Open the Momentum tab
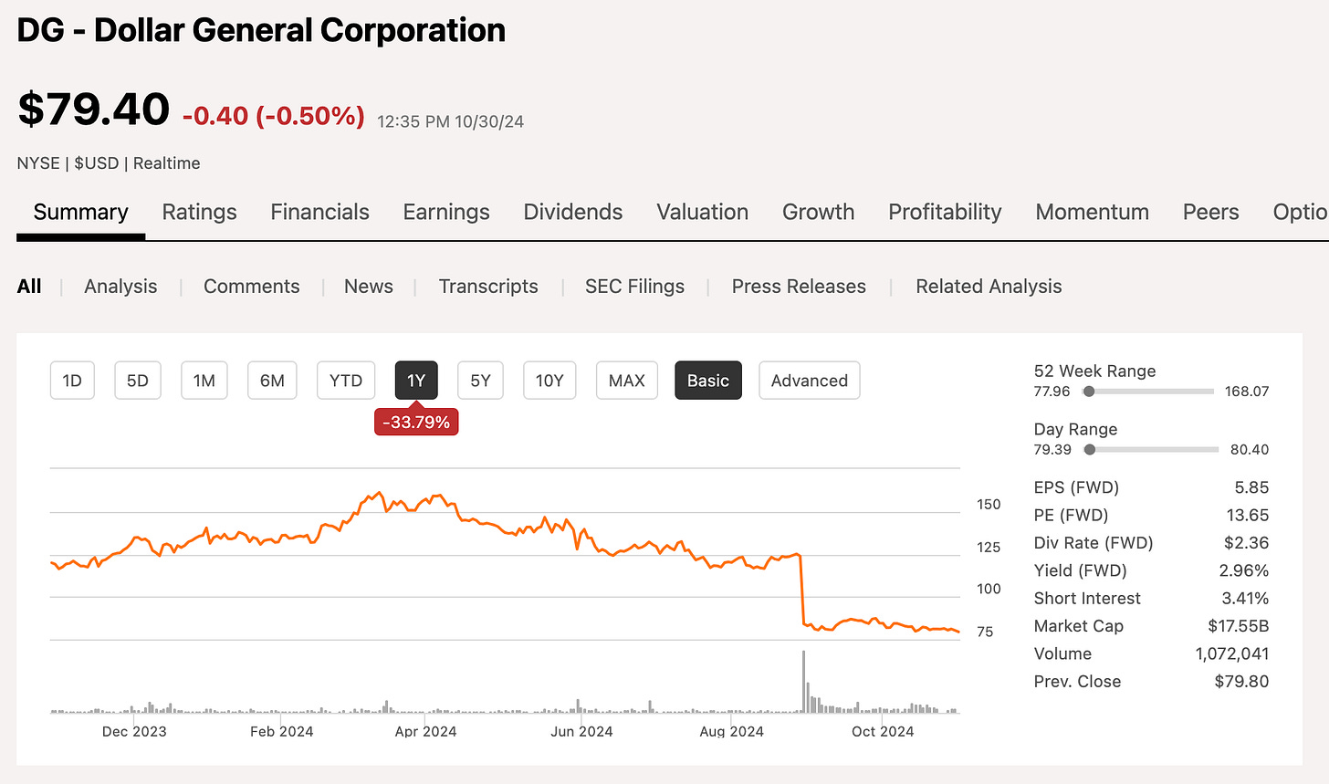 tap(1092, 213)
